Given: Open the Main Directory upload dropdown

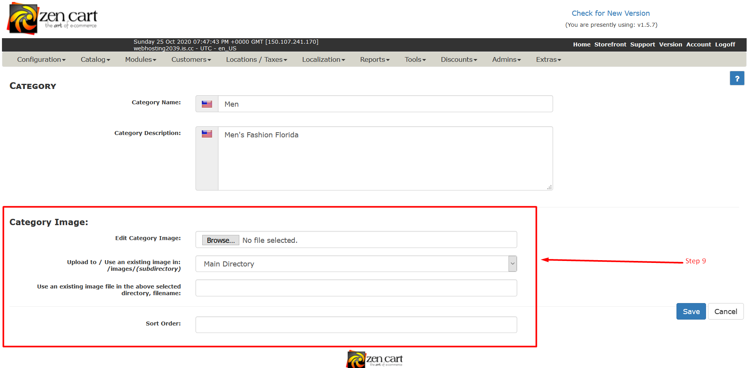Looking at the screenshot, I should [x=356, y=264].
